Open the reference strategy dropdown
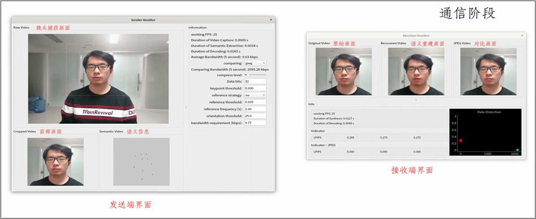Image resolution: width=536 pixels, height=219 pixels. [x=255, y=95]
